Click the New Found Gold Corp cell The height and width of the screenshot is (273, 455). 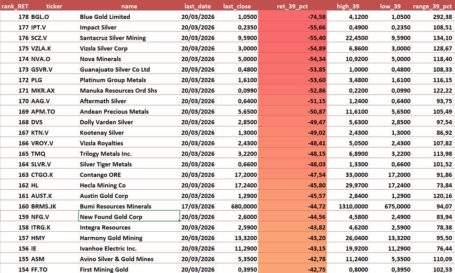pos(129,217)
